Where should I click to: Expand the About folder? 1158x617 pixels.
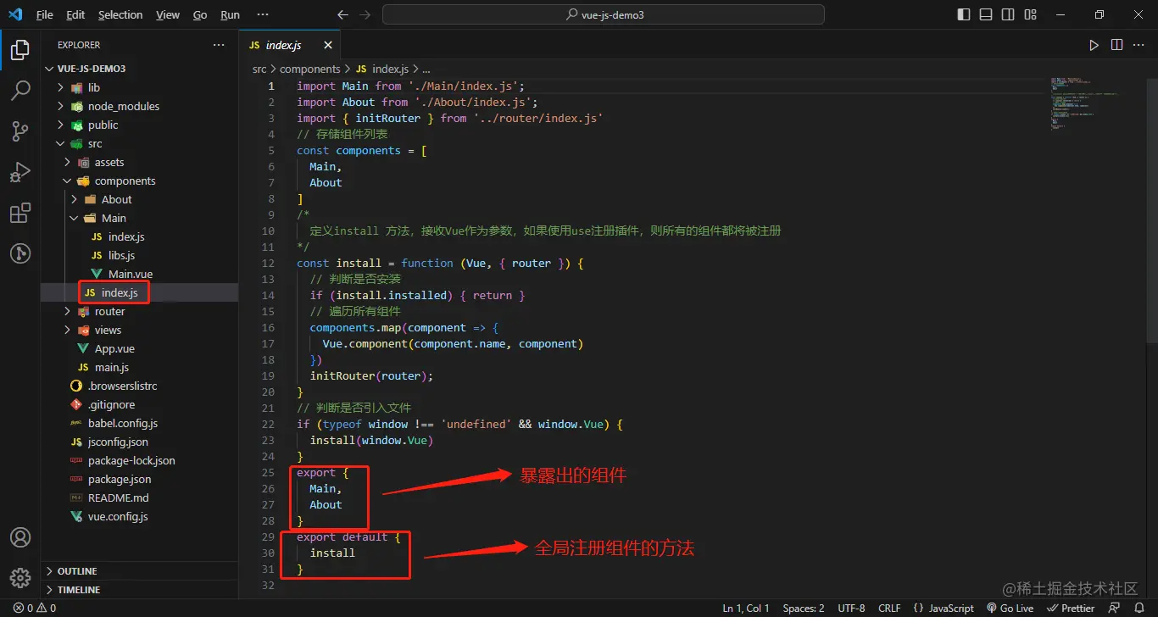click(117, 199)
